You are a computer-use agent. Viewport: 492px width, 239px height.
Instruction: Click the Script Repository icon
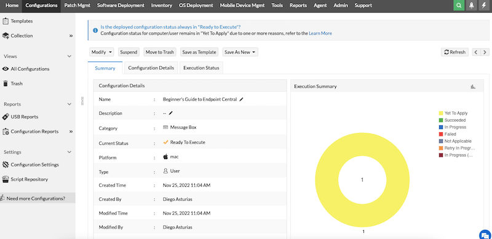[6, 179]
